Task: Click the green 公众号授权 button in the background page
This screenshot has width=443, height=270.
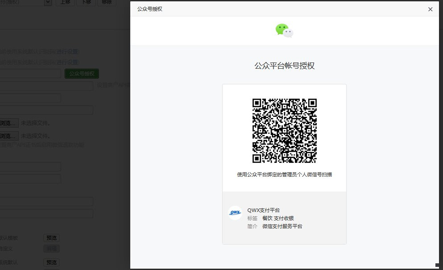Action: (x=82, y=74)
